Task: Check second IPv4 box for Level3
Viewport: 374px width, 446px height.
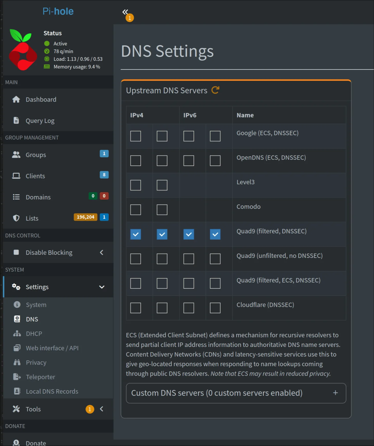Action: pos(162,185)
